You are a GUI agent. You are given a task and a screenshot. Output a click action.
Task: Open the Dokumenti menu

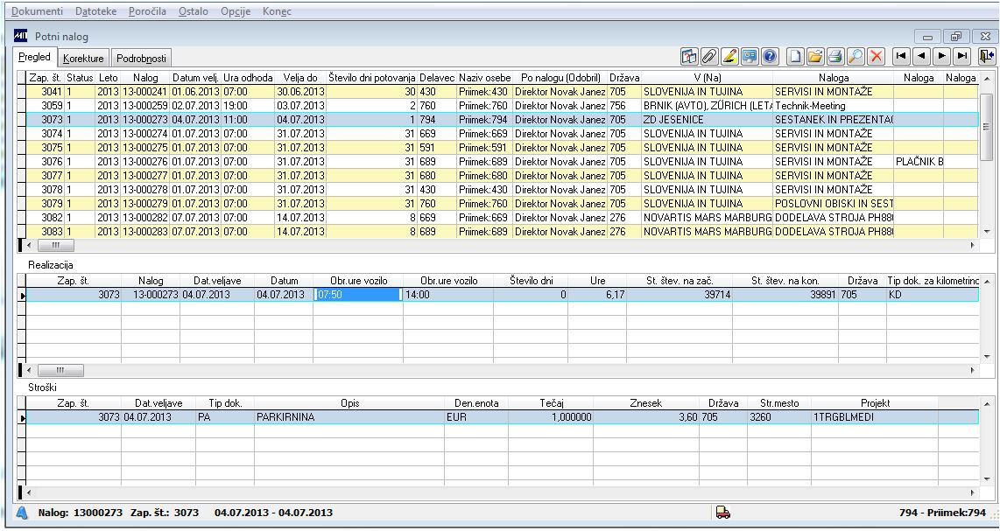37,11
